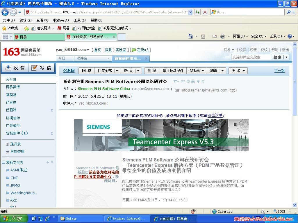Open the 翻译 dropdown arrow
Viewport: 298px width, 223px height.
coord(222,71)
